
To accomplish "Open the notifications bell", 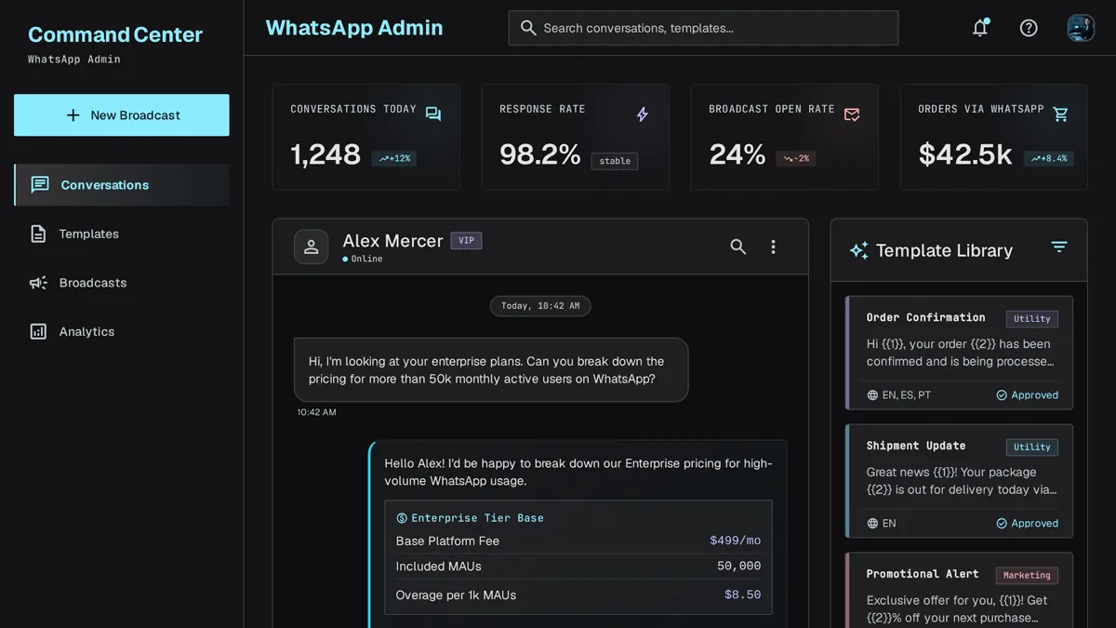I will point(980,28).
